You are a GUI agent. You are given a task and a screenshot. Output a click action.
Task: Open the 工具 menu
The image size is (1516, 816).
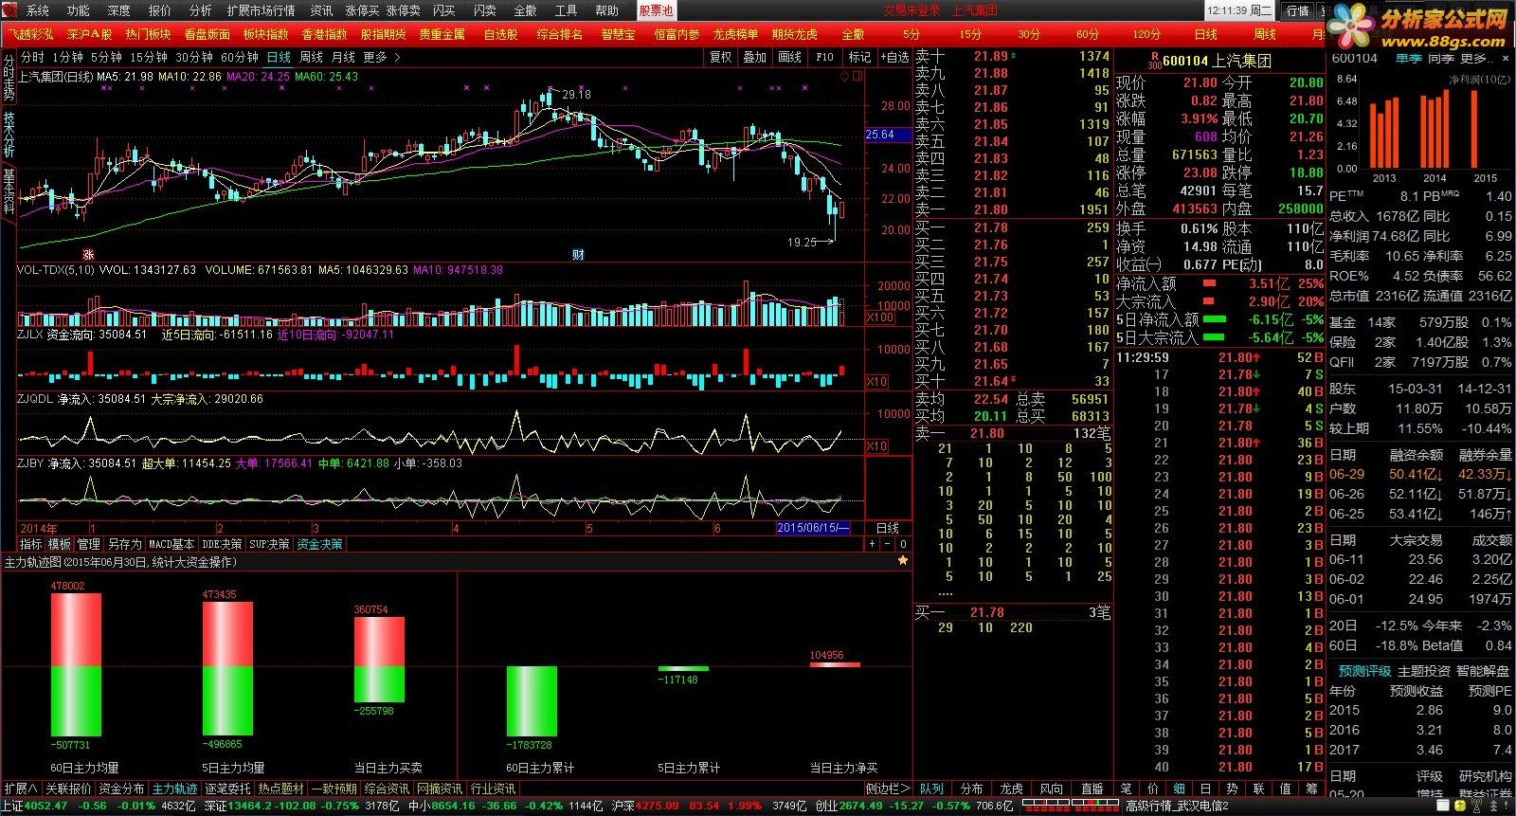click(x=566, y=10)
